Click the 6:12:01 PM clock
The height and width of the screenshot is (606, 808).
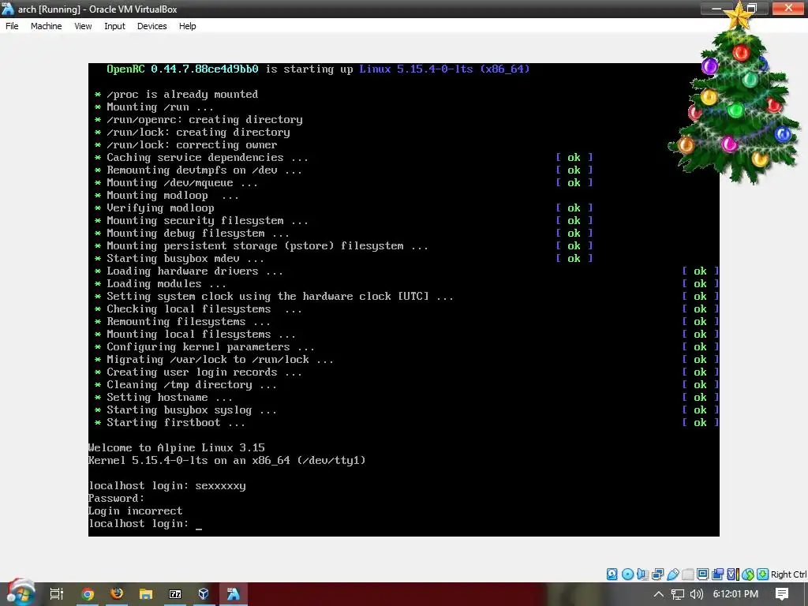735,594
